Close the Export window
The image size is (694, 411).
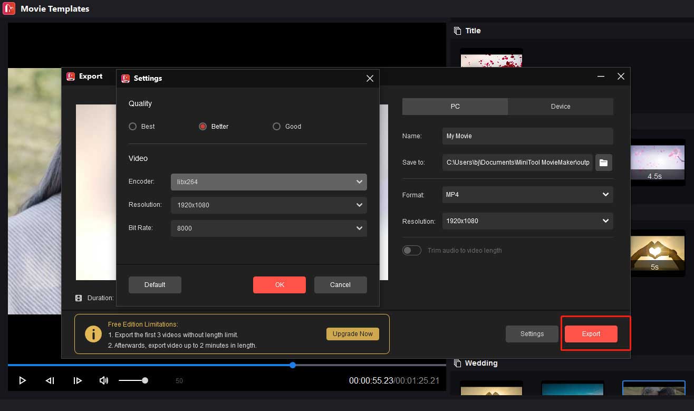click(621, 77)
